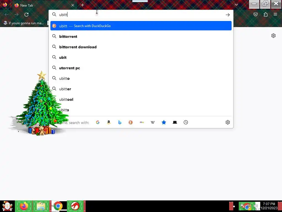Search this time with Amazon
Viewport: 282px width, 212px height.
[x=109, y=122]
